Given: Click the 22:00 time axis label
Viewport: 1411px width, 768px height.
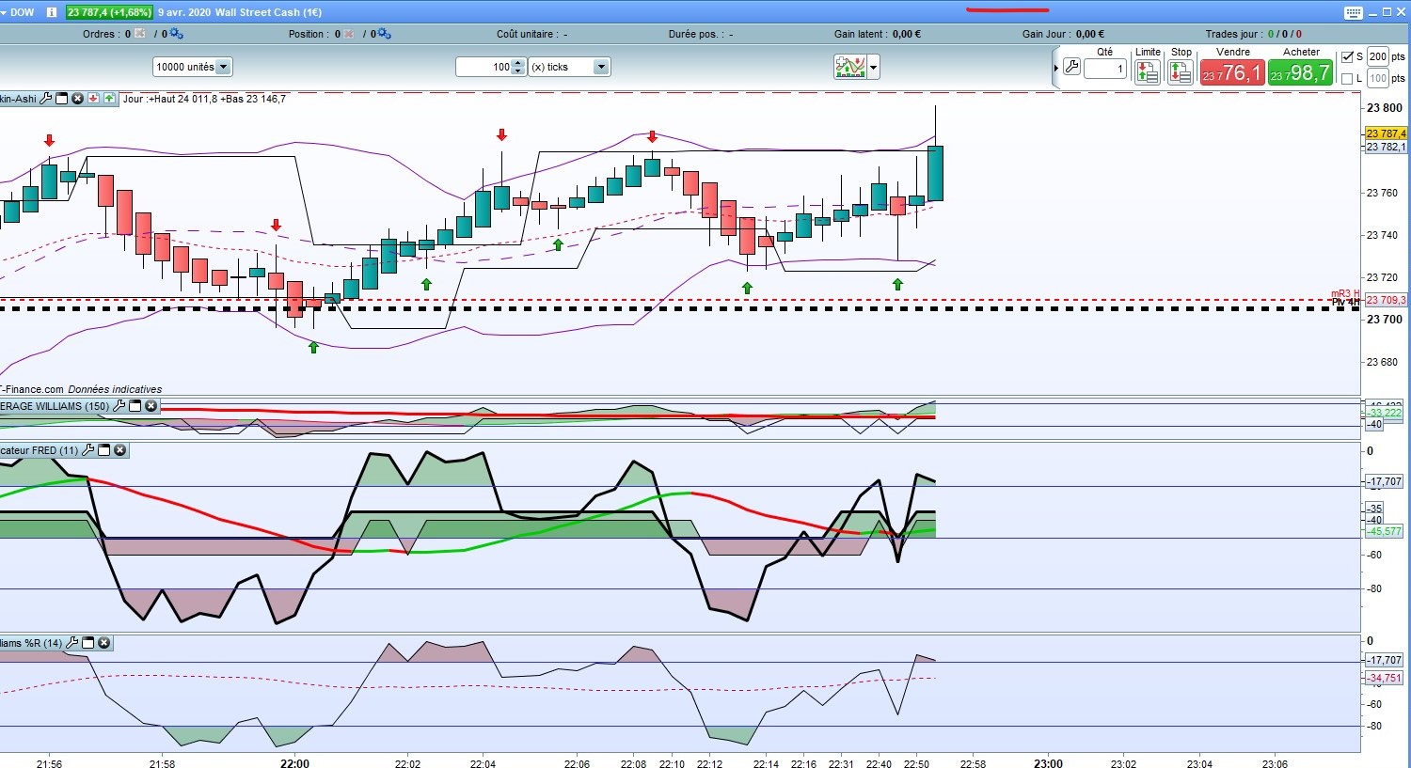Looking at the screenshot, I should click(x=294, y=763).
